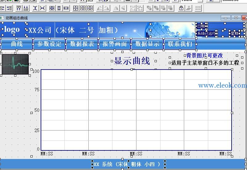
Task: Select the 适用于主菜单窗口不多的工程 text
Action: (x=205, y=63)
